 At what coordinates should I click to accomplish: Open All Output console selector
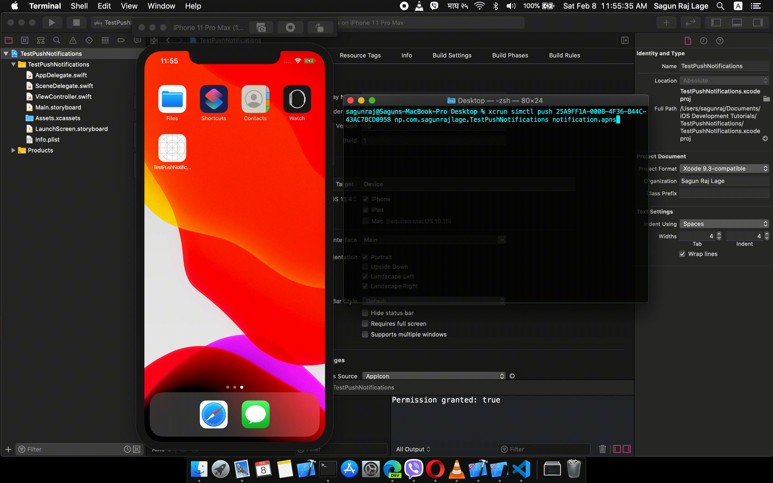click(413, 449)
